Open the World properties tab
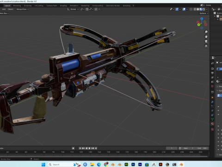The height and width of the screenshot is (167, 222). point(212,86)
